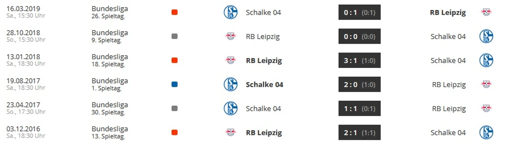
Task: Open the 3:1 match result box
Action: click(x=359, y=60)
